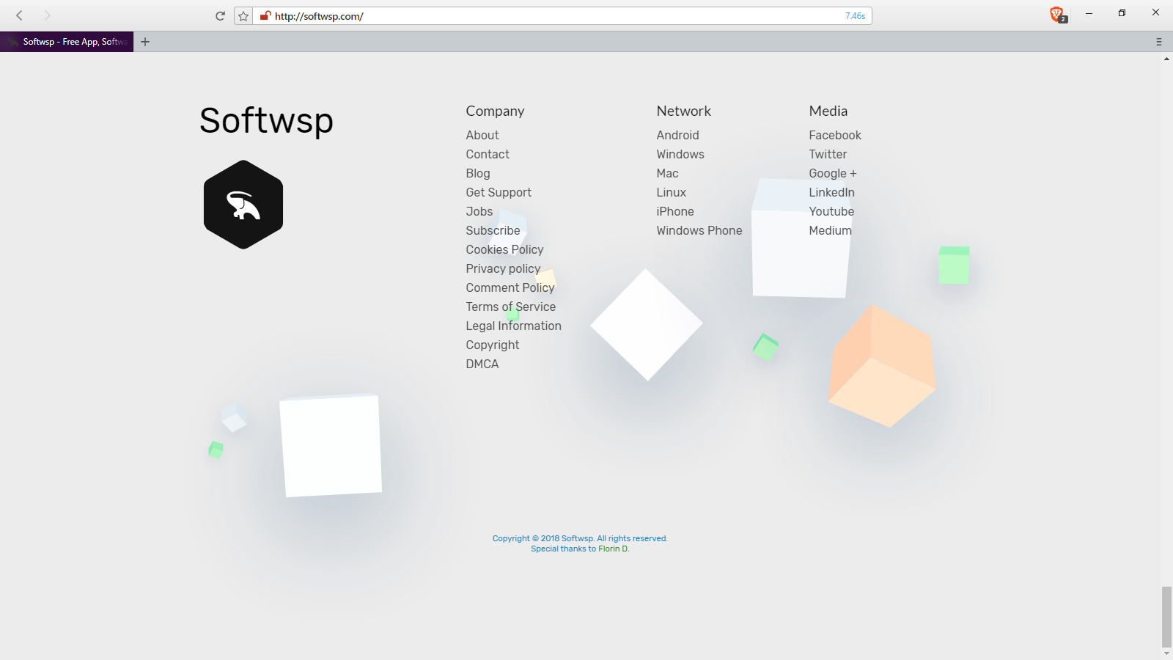Open the Privacy policy link
This screenshot has width=1173, height=660.
[503, 268]
